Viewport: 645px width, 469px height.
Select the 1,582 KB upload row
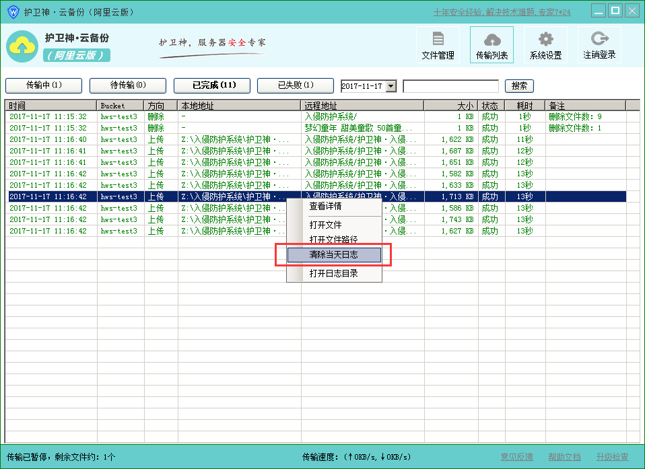(317, 174)
